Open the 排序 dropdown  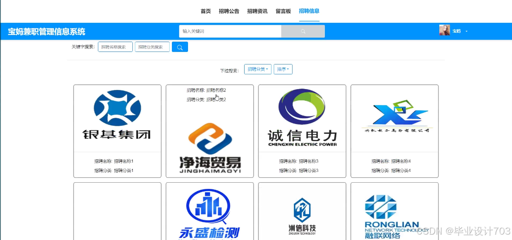283,69
